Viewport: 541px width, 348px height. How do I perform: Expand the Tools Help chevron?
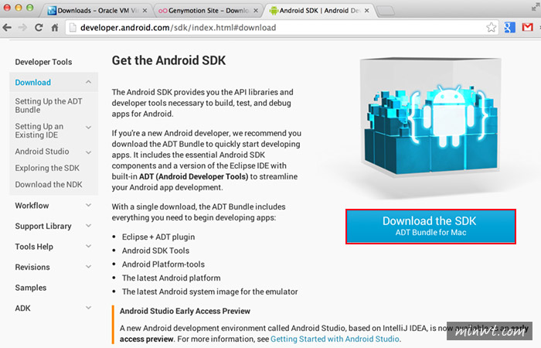click(89, 246)
